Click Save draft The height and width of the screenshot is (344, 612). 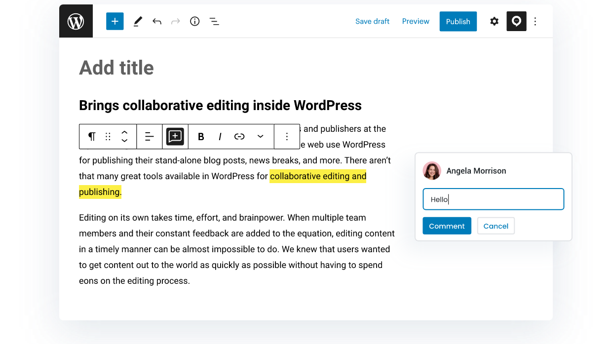[372, 21]
